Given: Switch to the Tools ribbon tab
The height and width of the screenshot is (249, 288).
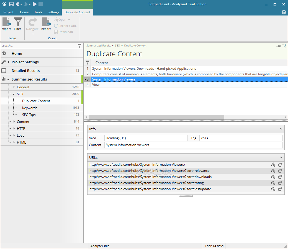Looking at the screenshot, I should 38,12.
